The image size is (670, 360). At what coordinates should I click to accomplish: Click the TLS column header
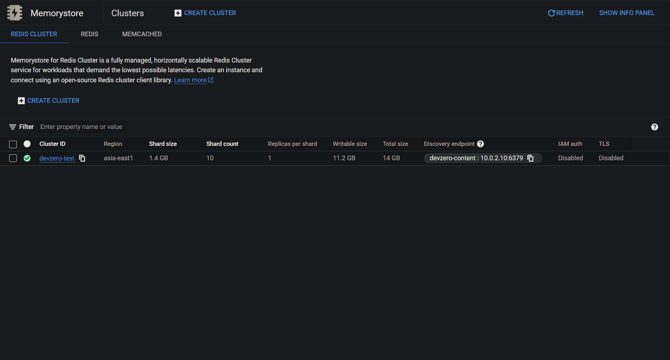coord(604,144)
